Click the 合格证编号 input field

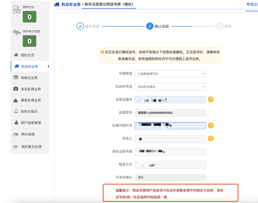point(170,99)
